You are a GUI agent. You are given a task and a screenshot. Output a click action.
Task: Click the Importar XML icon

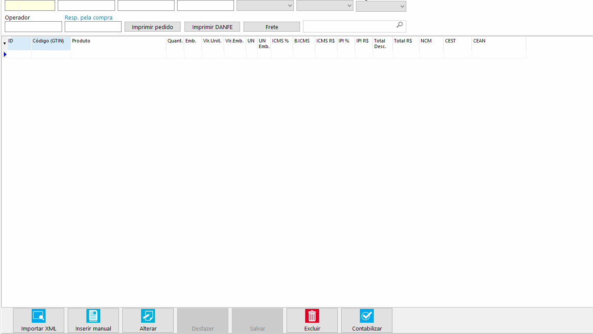tap(38, 316)
